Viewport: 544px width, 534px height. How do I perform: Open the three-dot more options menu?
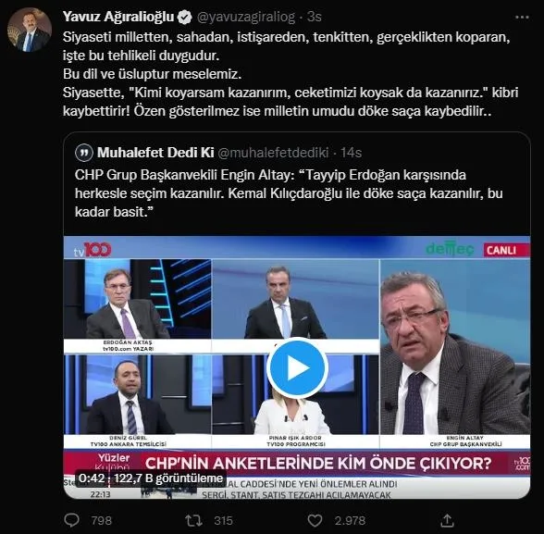[x=522, y=18]
